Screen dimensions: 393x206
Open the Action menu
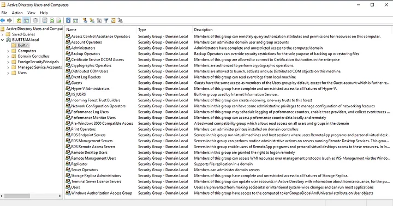tap(17, 13)
